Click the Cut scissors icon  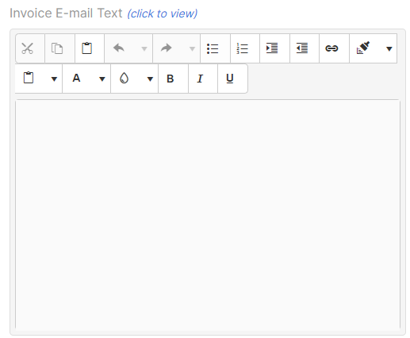click(x=27, y=48)
